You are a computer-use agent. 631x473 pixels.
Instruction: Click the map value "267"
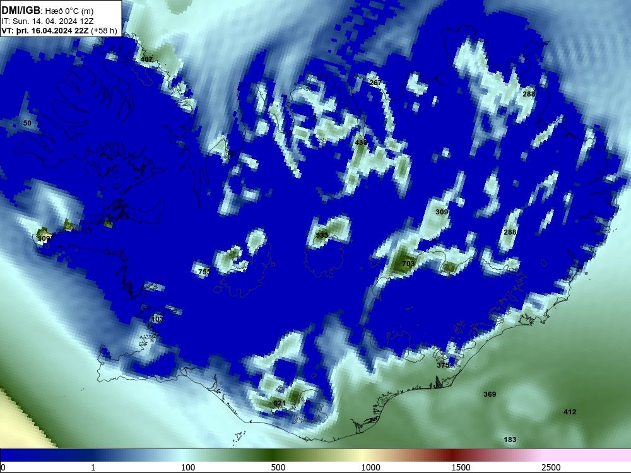375,83
